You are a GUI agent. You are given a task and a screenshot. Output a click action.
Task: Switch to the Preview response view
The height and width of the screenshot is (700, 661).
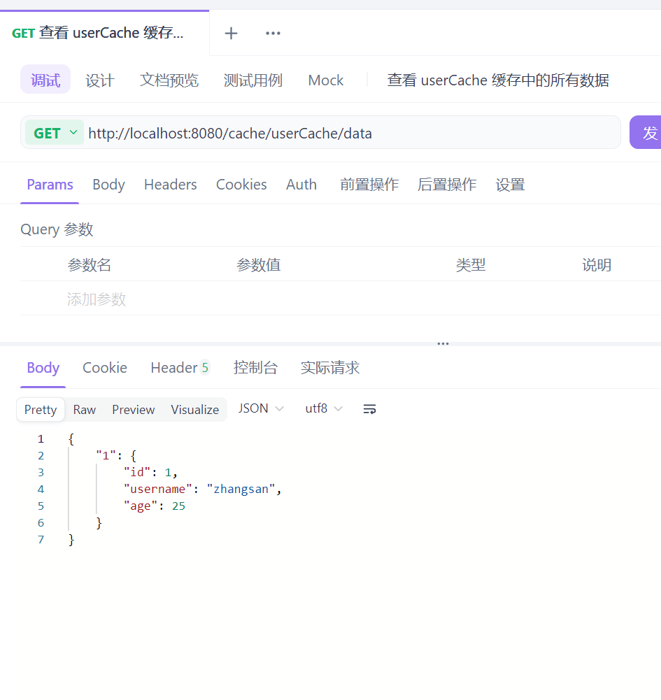133,409
